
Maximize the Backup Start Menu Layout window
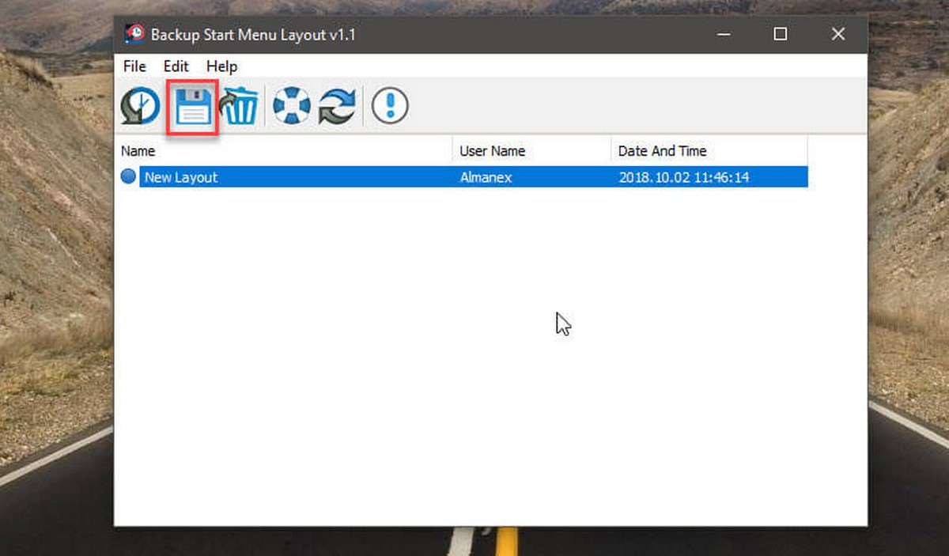[x=781, y=34]
